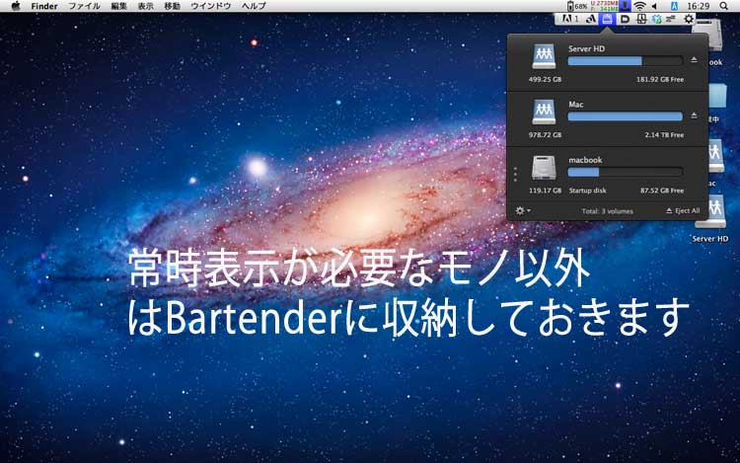Screen dimensions: 740x463
Task: Open the gear settings dropdown in popup
Action: [523, 210]
